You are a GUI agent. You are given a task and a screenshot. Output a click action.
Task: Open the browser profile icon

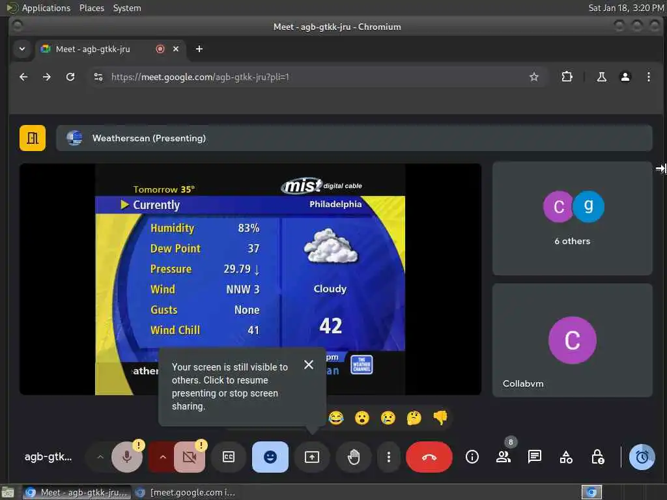coord(625,77)
